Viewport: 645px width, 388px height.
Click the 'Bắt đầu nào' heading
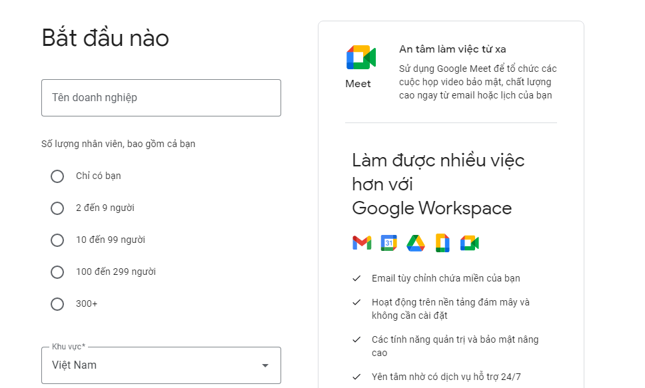click(x=105, y=38)
